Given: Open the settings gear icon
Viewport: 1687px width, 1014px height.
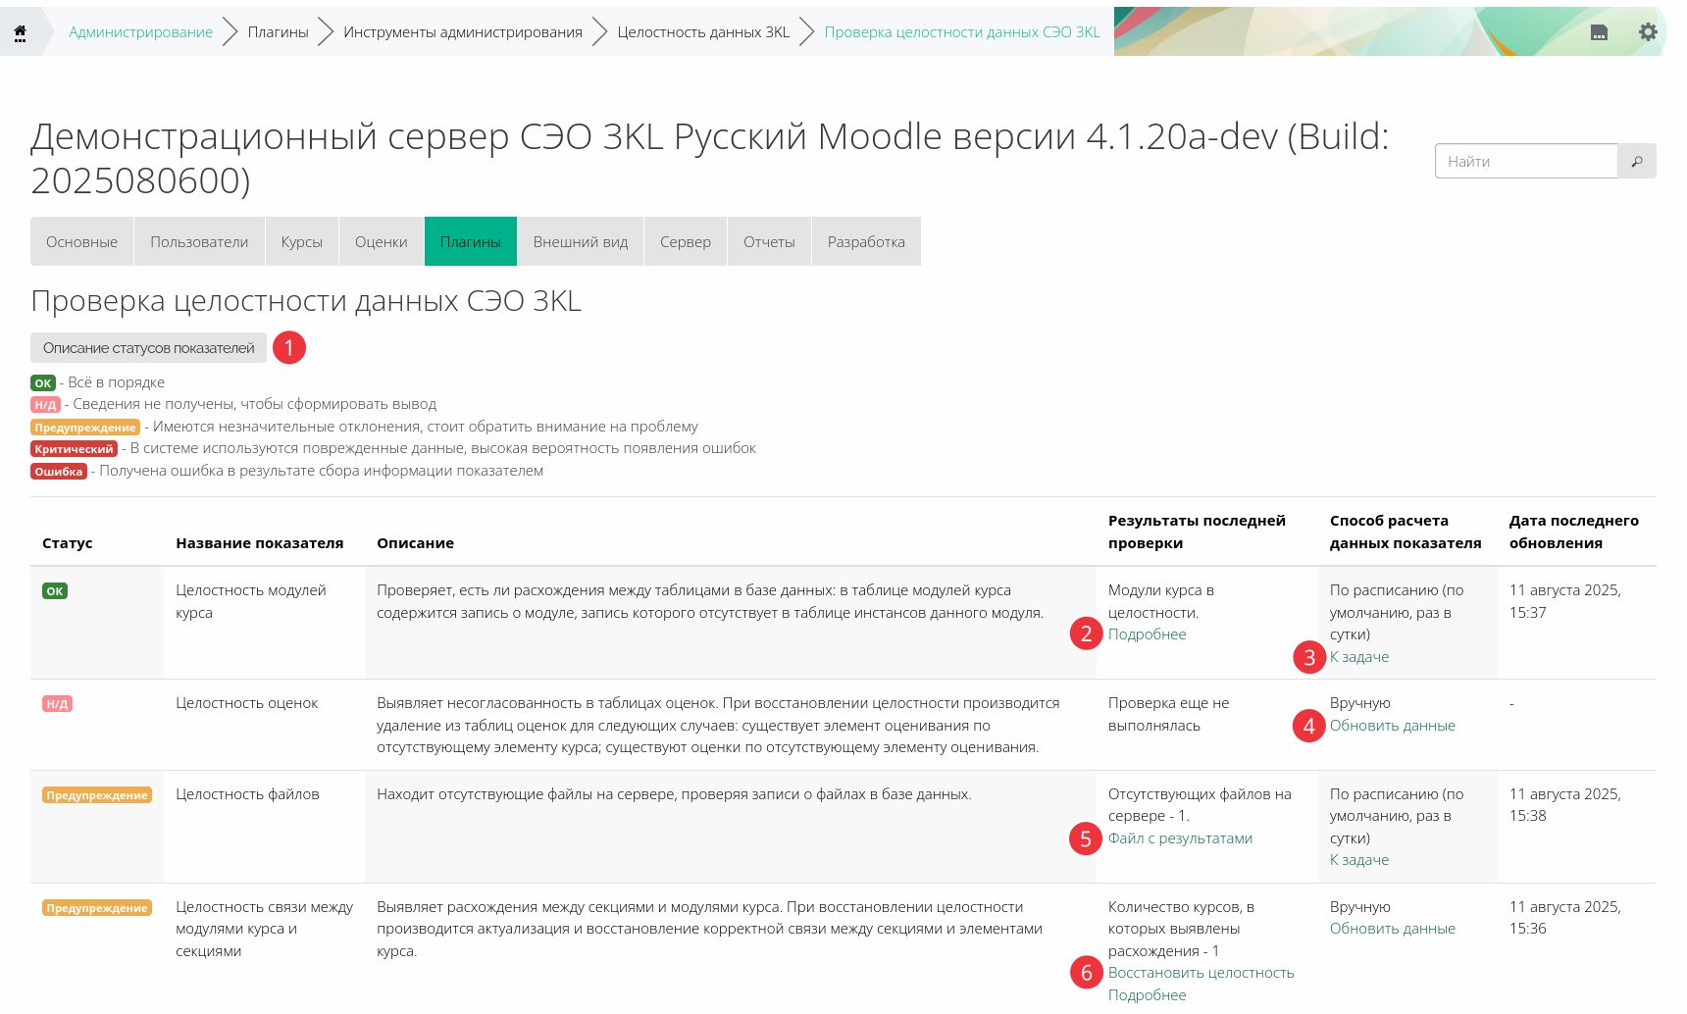Looking at the screenshot, I should click(1648, 31).
